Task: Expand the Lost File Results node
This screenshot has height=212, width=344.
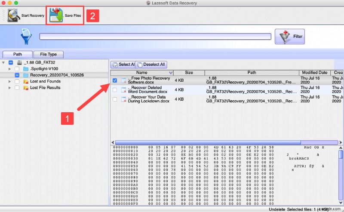Action: click(9, 88)
